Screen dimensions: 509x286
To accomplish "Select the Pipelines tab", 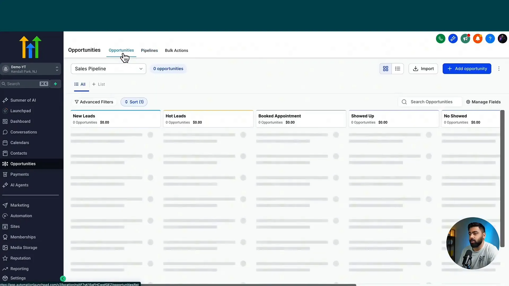I will coord(149,50).
